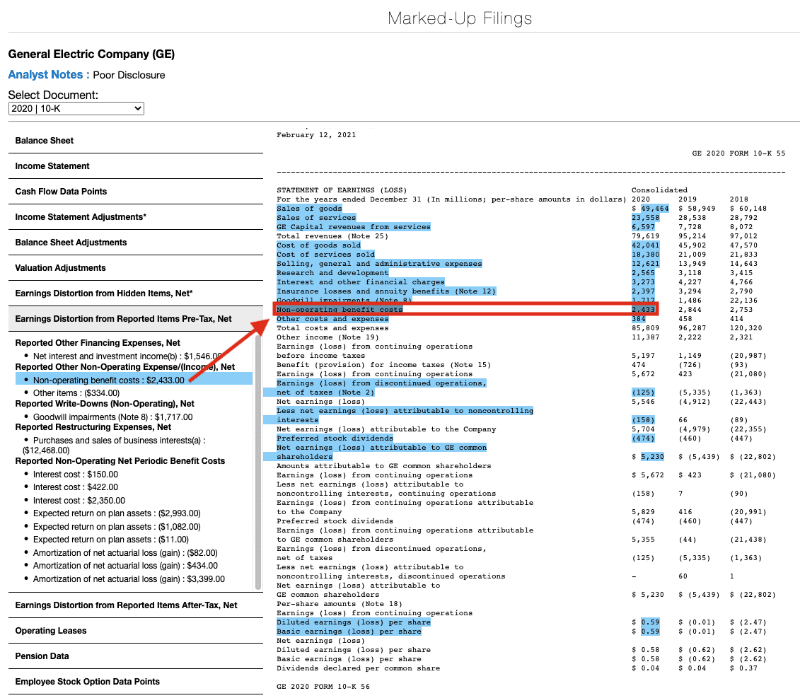800x698 pixels.
Task: Expand the Income Statement section
Action: (x=136, y=166)
